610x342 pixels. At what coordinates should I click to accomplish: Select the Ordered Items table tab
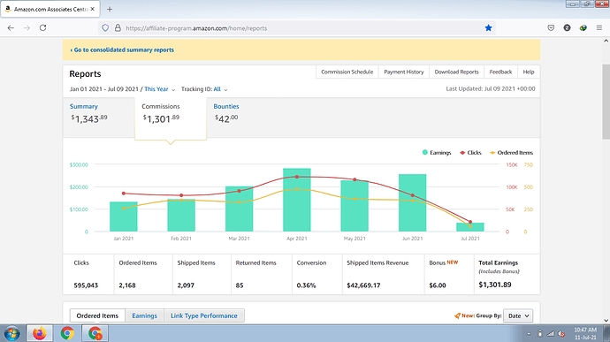[x=97, y=315]
